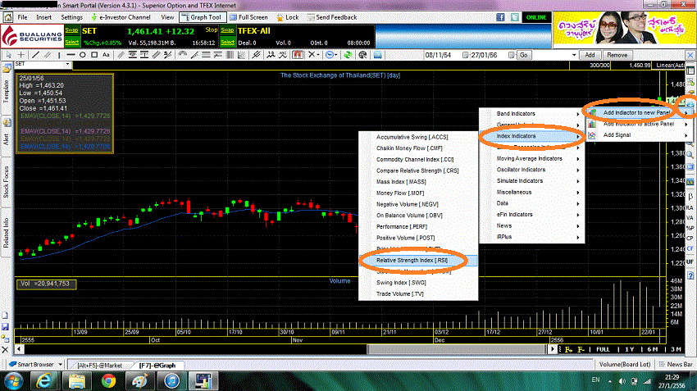Launch Google Chrome from taskbar
Screen dimensions: 697x391
pos(108,381)
